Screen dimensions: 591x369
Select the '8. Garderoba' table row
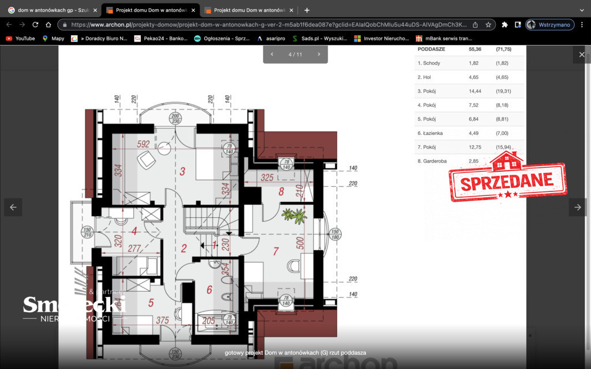469,161
